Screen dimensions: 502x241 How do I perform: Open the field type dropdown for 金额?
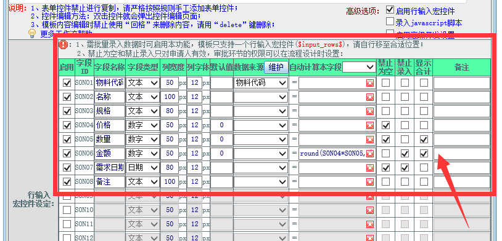click(x=143, y=154)
